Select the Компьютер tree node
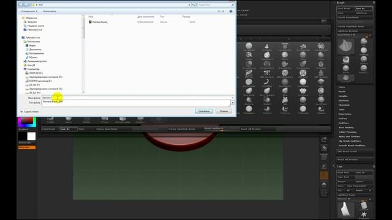Viewport: 392px width, 220px height. tap(33, 69)
